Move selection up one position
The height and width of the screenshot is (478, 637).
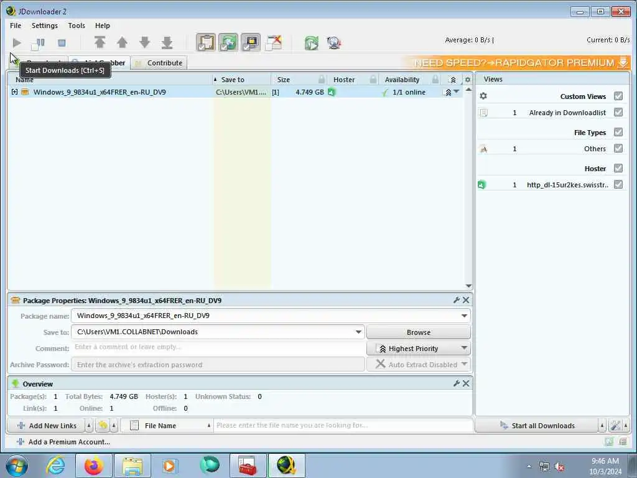coord(122,42)
